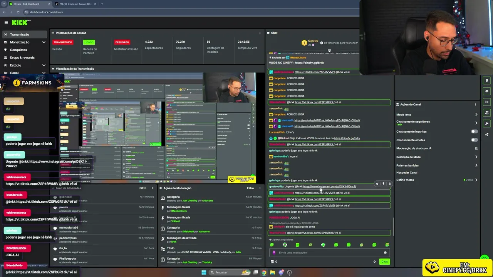Screen dimensions: 493x277
Task: Click the Título moderation entry
Action: click(211, 250)
